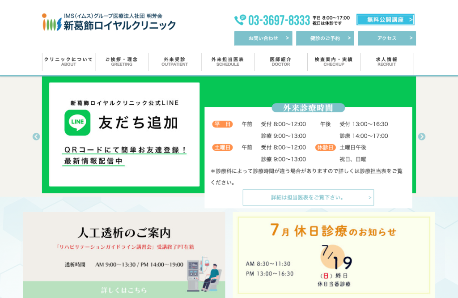Go to previous slide with left arrow
This screenshot has height=298, width=458.
[36, 136]
